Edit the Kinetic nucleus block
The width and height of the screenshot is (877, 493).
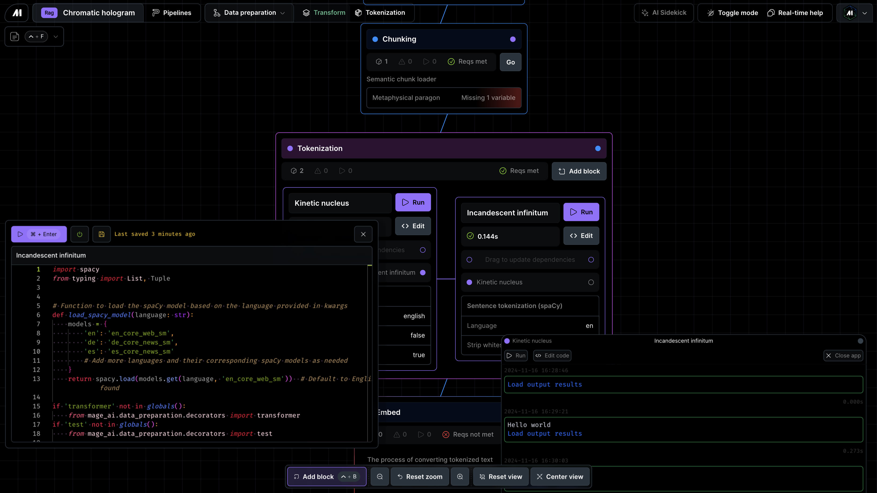point(413,226)
